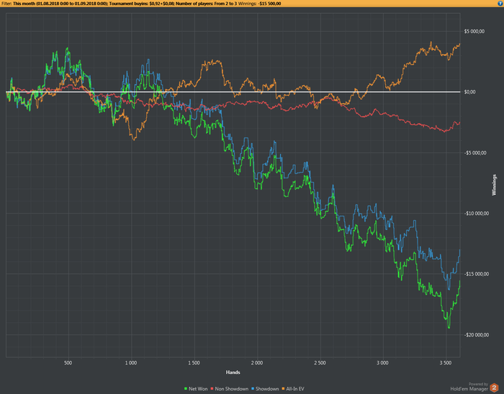Click the 'Filter:' label
504x394 pixels.
(x=6, y=4)
